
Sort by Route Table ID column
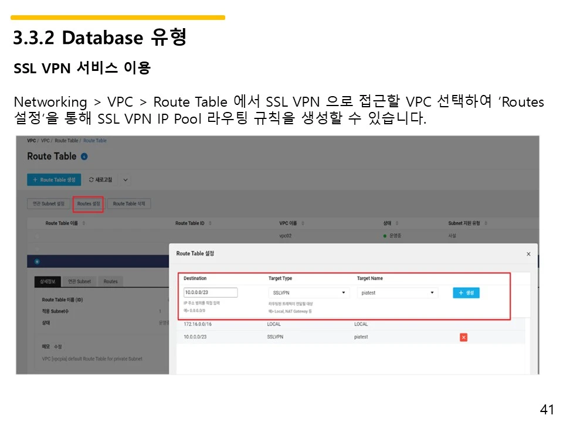pyautogui.click(x=210, y=223)
